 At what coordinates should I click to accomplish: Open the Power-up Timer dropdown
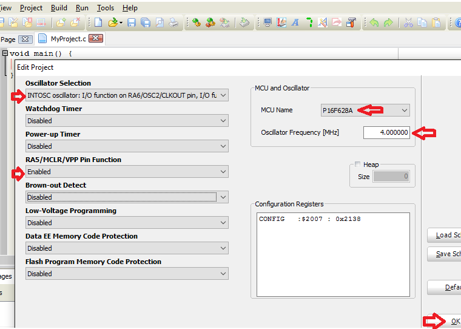pos(127,146)
